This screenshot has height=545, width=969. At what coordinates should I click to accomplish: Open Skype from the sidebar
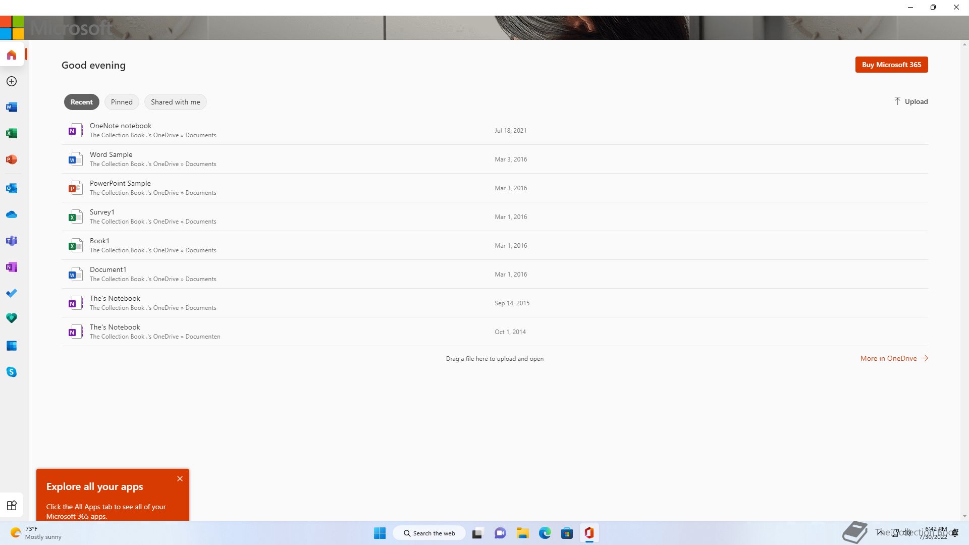12,372
